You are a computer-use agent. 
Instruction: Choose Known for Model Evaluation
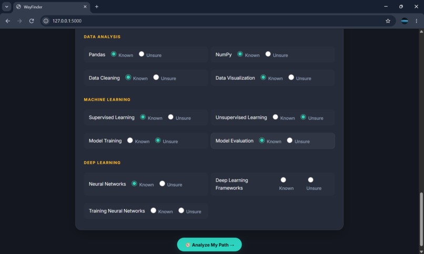click(x=262, y=141)
